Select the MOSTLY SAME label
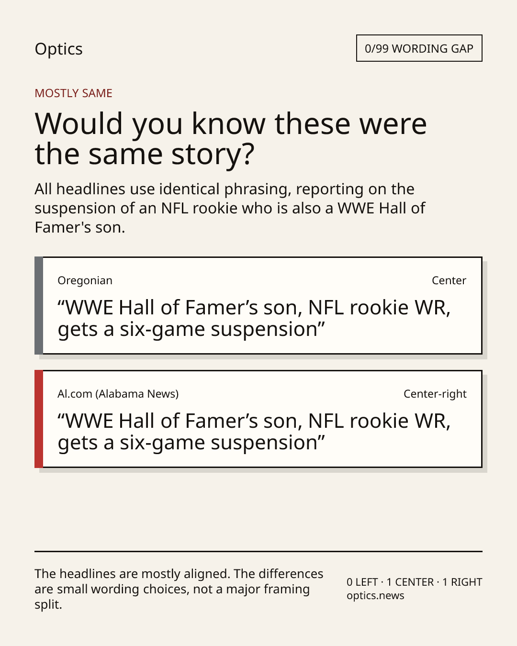Image resolution: width=517 pixels, height=646 pixels. click(73, 93)
